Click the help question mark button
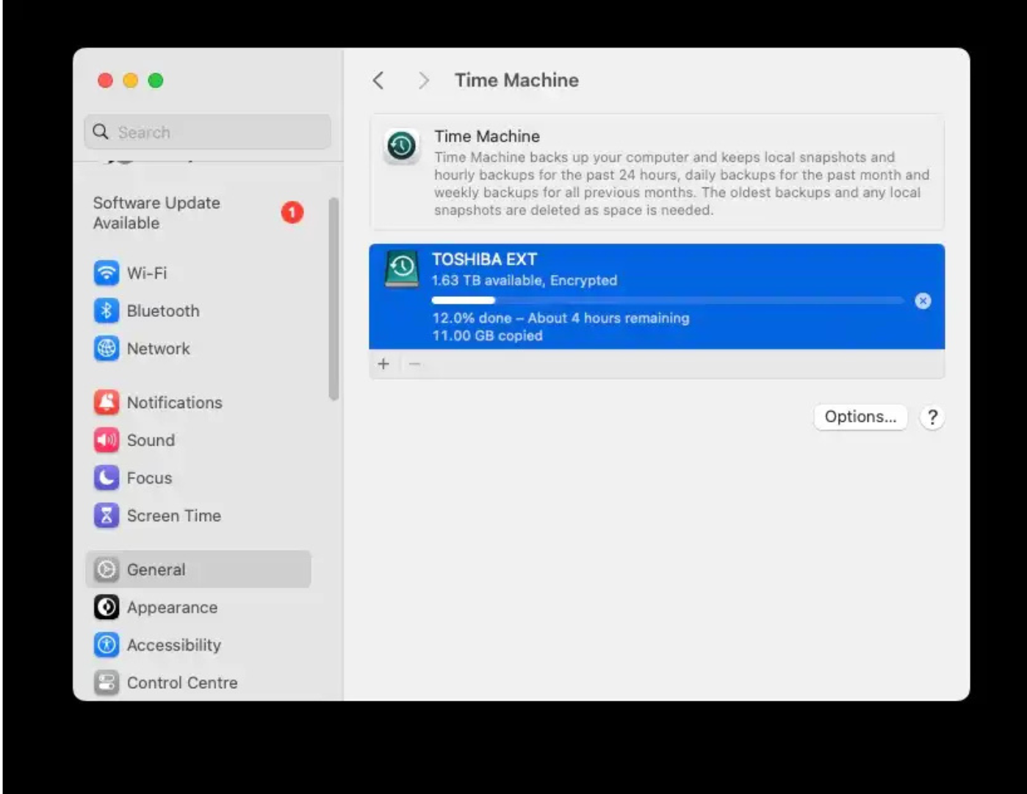The width and height of the screenshot is (1027, 794). [x=931, y=417]
